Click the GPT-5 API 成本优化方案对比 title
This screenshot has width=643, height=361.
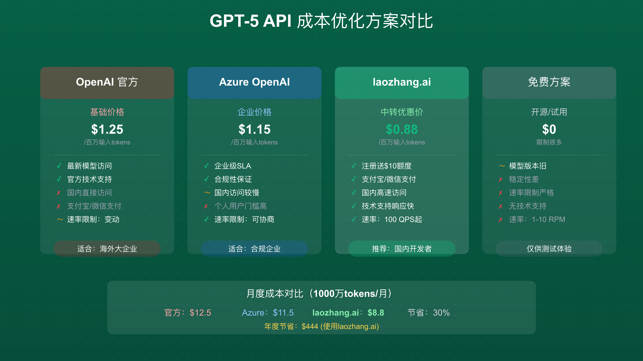tap(322, 21)
